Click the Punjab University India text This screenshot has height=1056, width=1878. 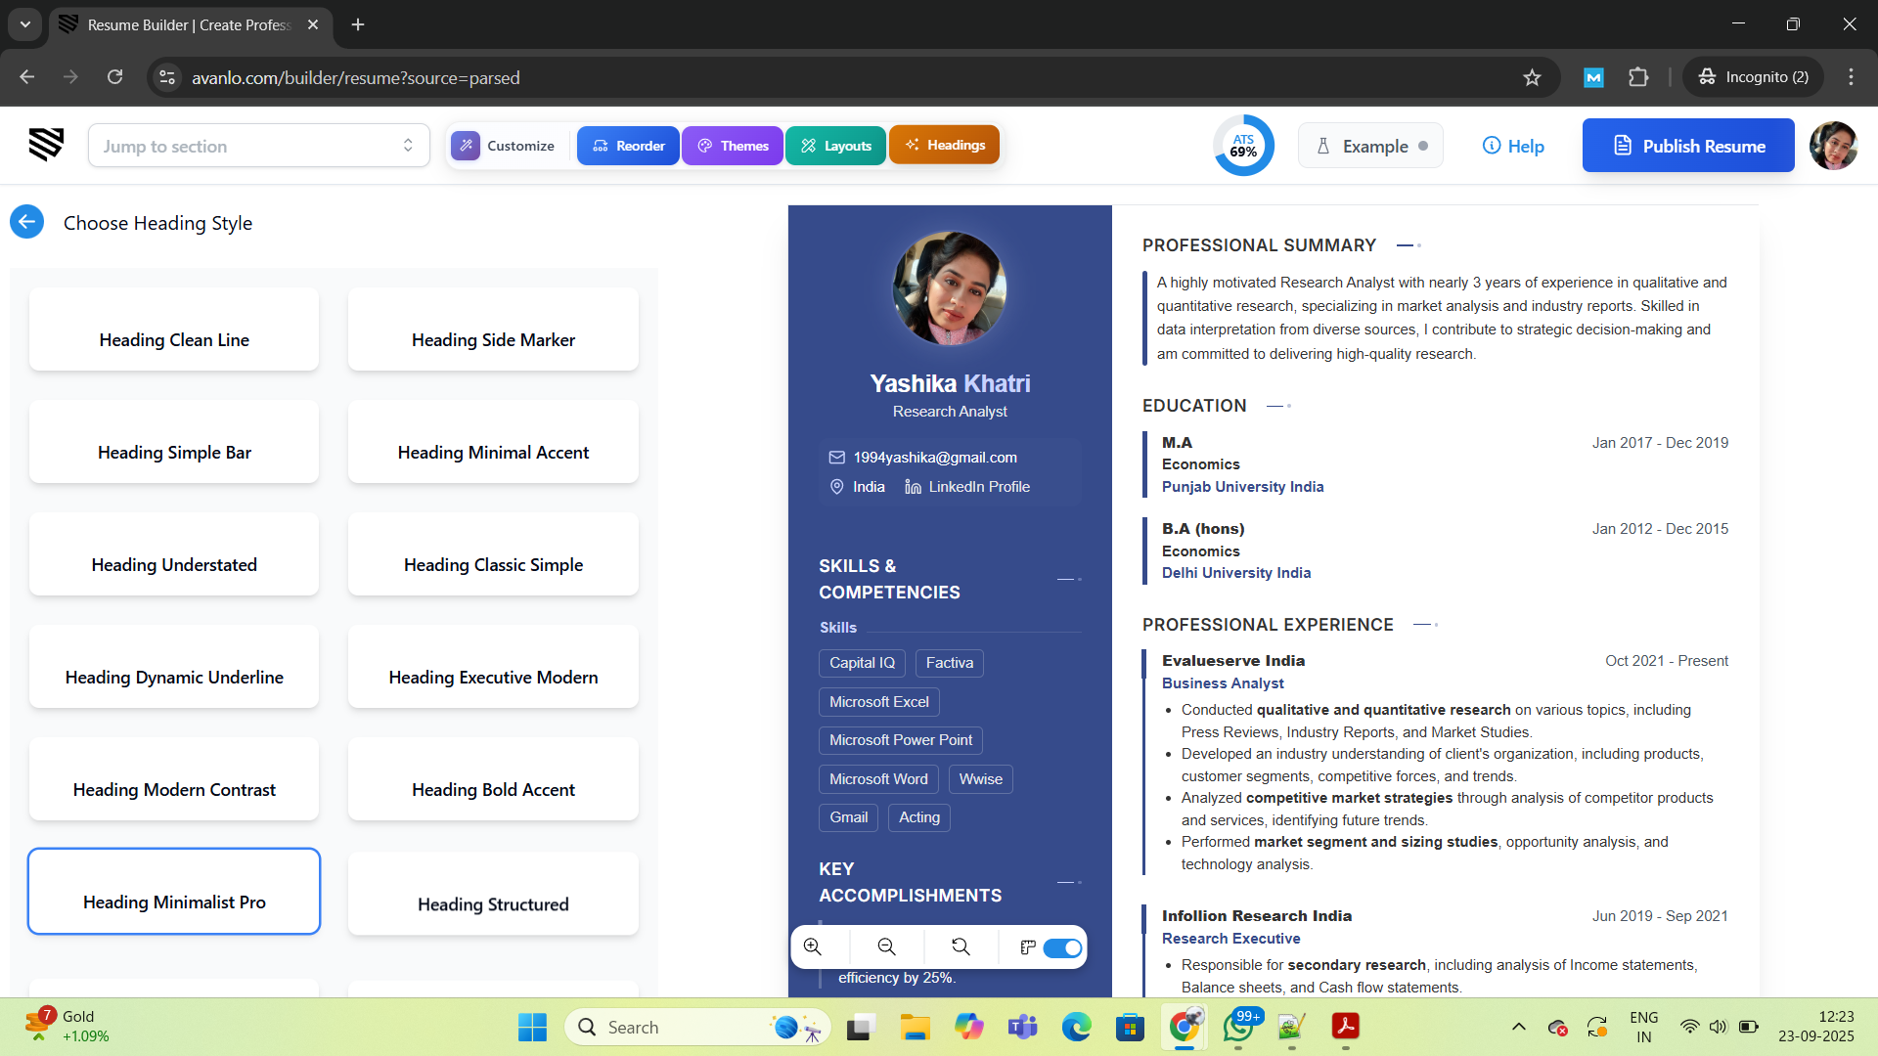[x=1242, y=487]
